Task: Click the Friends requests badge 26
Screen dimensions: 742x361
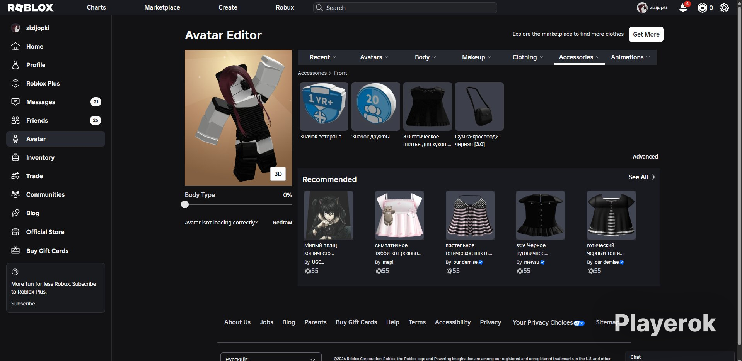Action: tap(96, 120)
